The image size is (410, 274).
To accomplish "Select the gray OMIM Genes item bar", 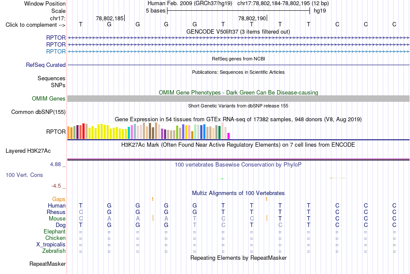I will coord(238,98).
